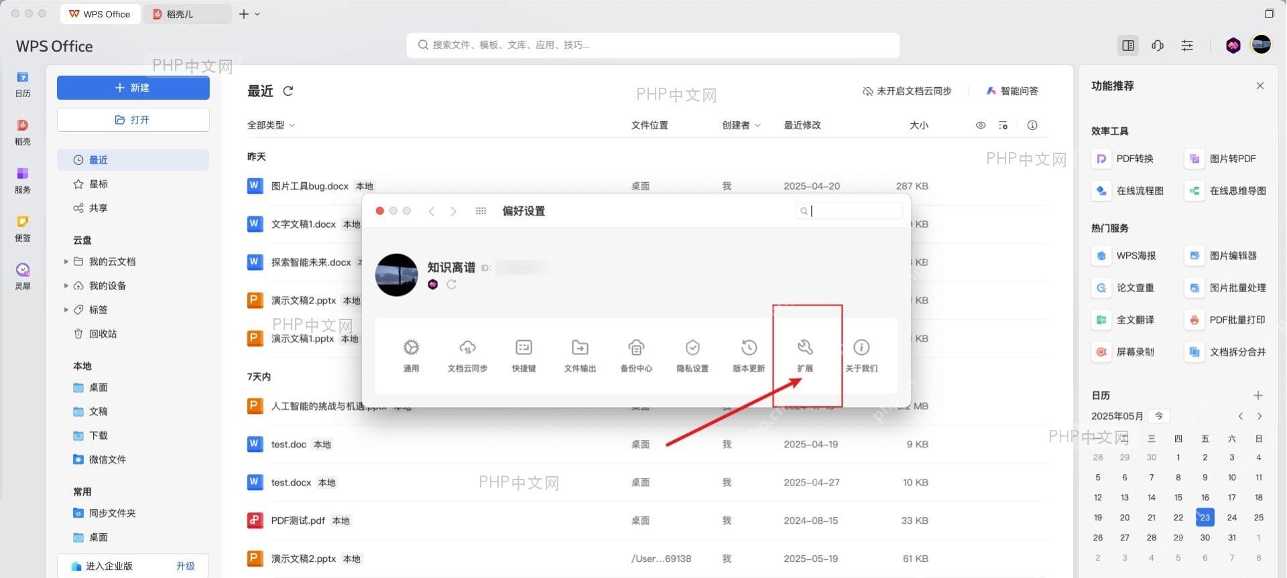This screenshot has height=578, width=1287.
Task: Expand the 标签 tree node
Action: 66,310
